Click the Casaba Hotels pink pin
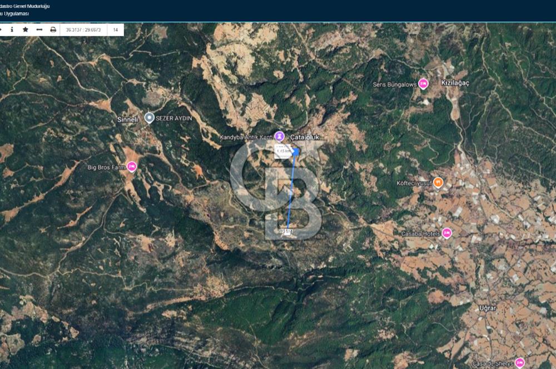This screenshot has height=369, width=556. (446, 233)
